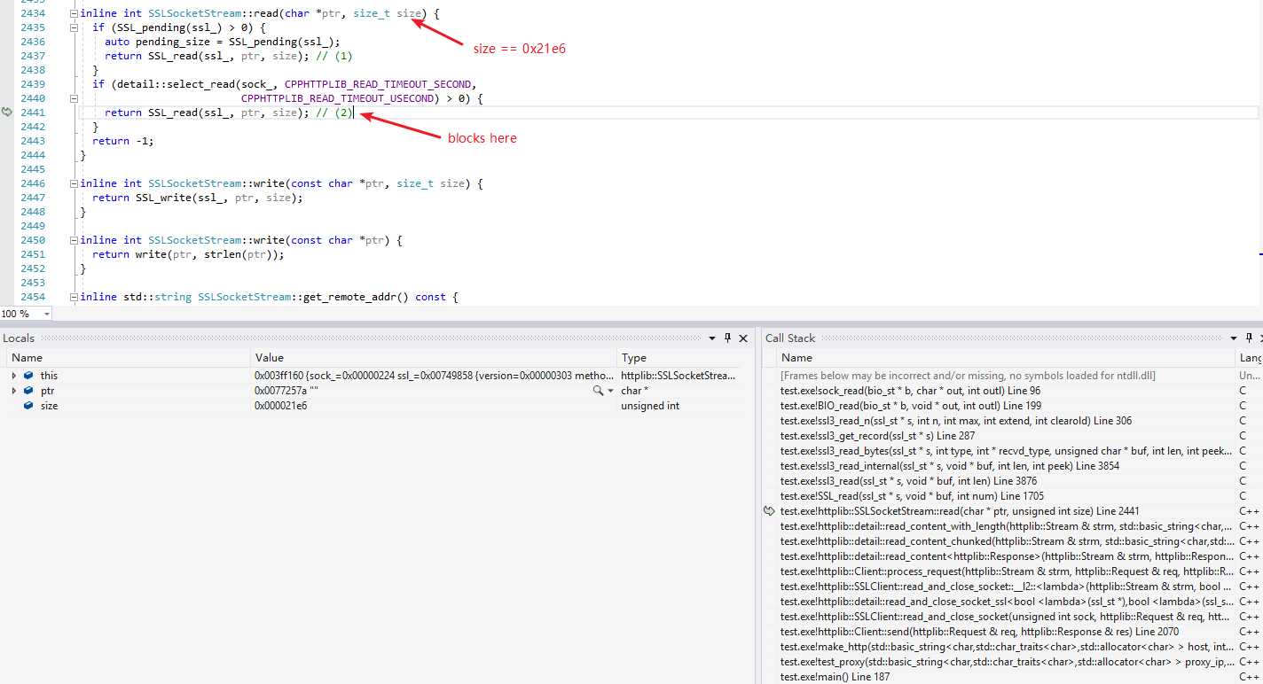Click the yellow current-frame arrow in Call Stack
This screenshot has height=684, width=1263.
point(768,510)
